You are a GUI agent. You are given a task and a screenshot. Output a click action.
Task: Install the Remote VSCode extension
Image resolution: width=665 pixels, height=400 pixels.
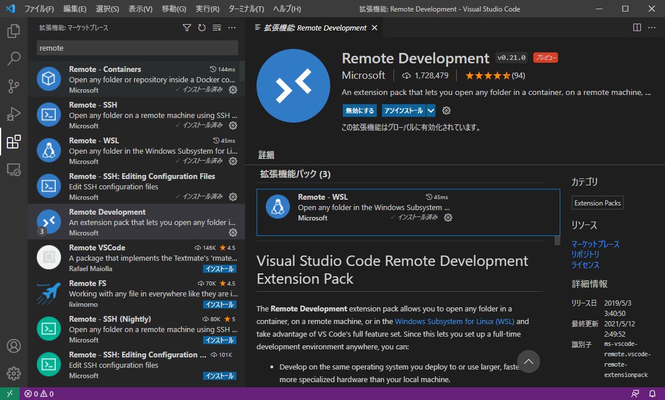click(219, 269)
